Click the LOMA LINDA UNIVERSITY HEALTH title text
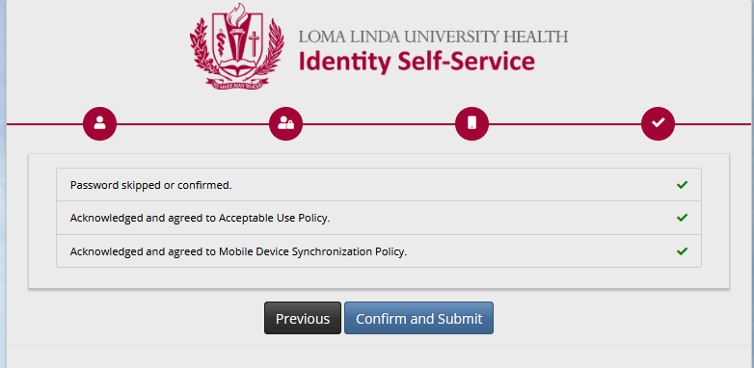 pyautogui.click(x=433, y=37)
